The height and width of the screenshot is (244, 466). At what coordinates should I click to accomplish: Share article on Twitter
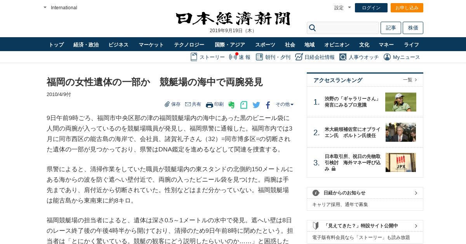[256, 105]
